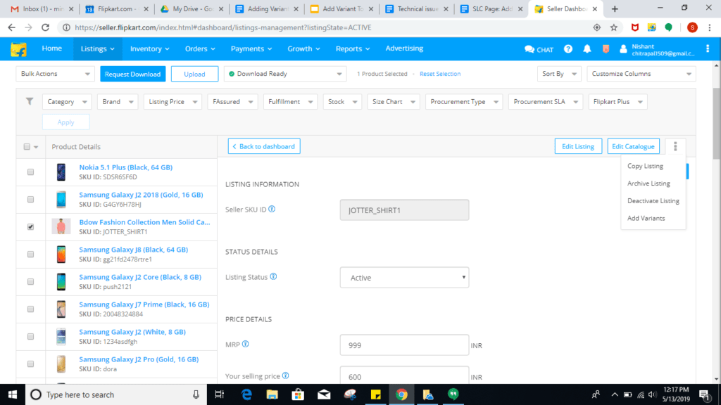Open the CHAT speech bubble icon
The height and width of the screenshot is (405, 721).
click(529, 49)
